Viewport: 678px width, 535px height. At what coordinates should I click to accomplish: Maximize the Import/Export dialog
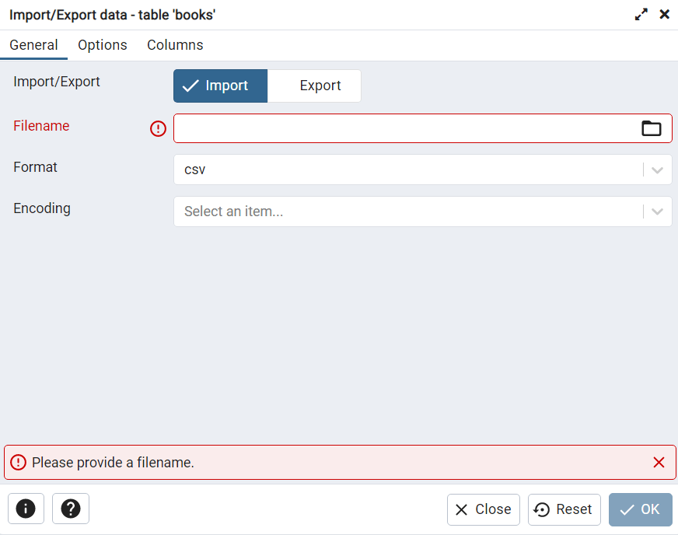[641, 14]
